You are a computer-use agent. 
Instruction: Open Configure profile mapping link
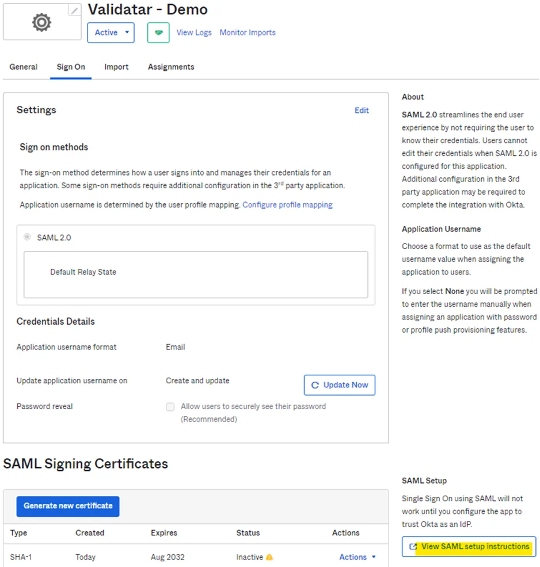pos(287,205)
